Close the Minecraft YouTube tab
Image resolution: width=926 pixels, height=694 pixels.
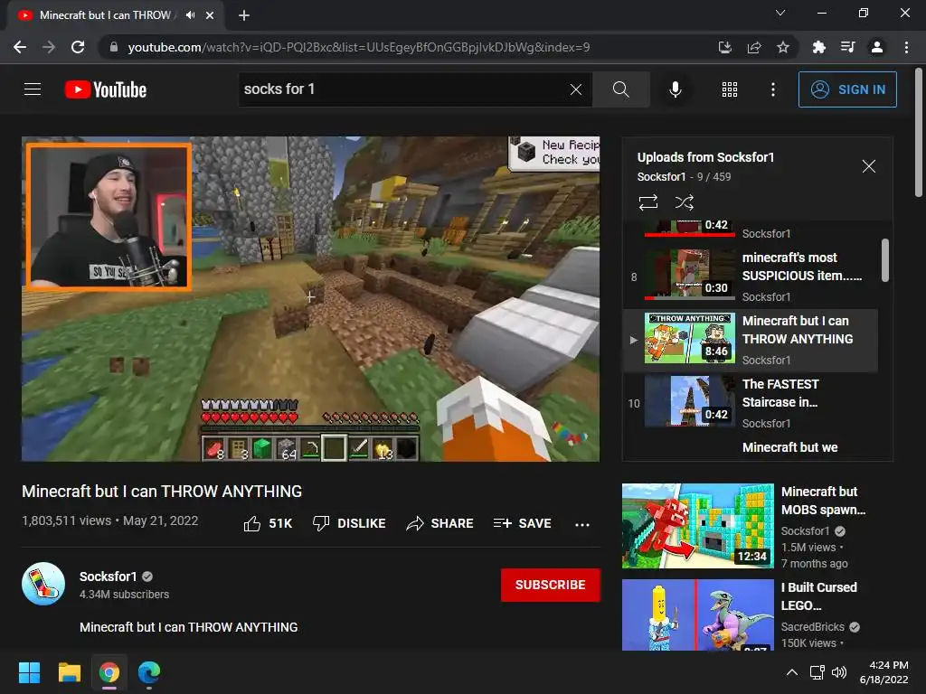[x=210, y=15]
